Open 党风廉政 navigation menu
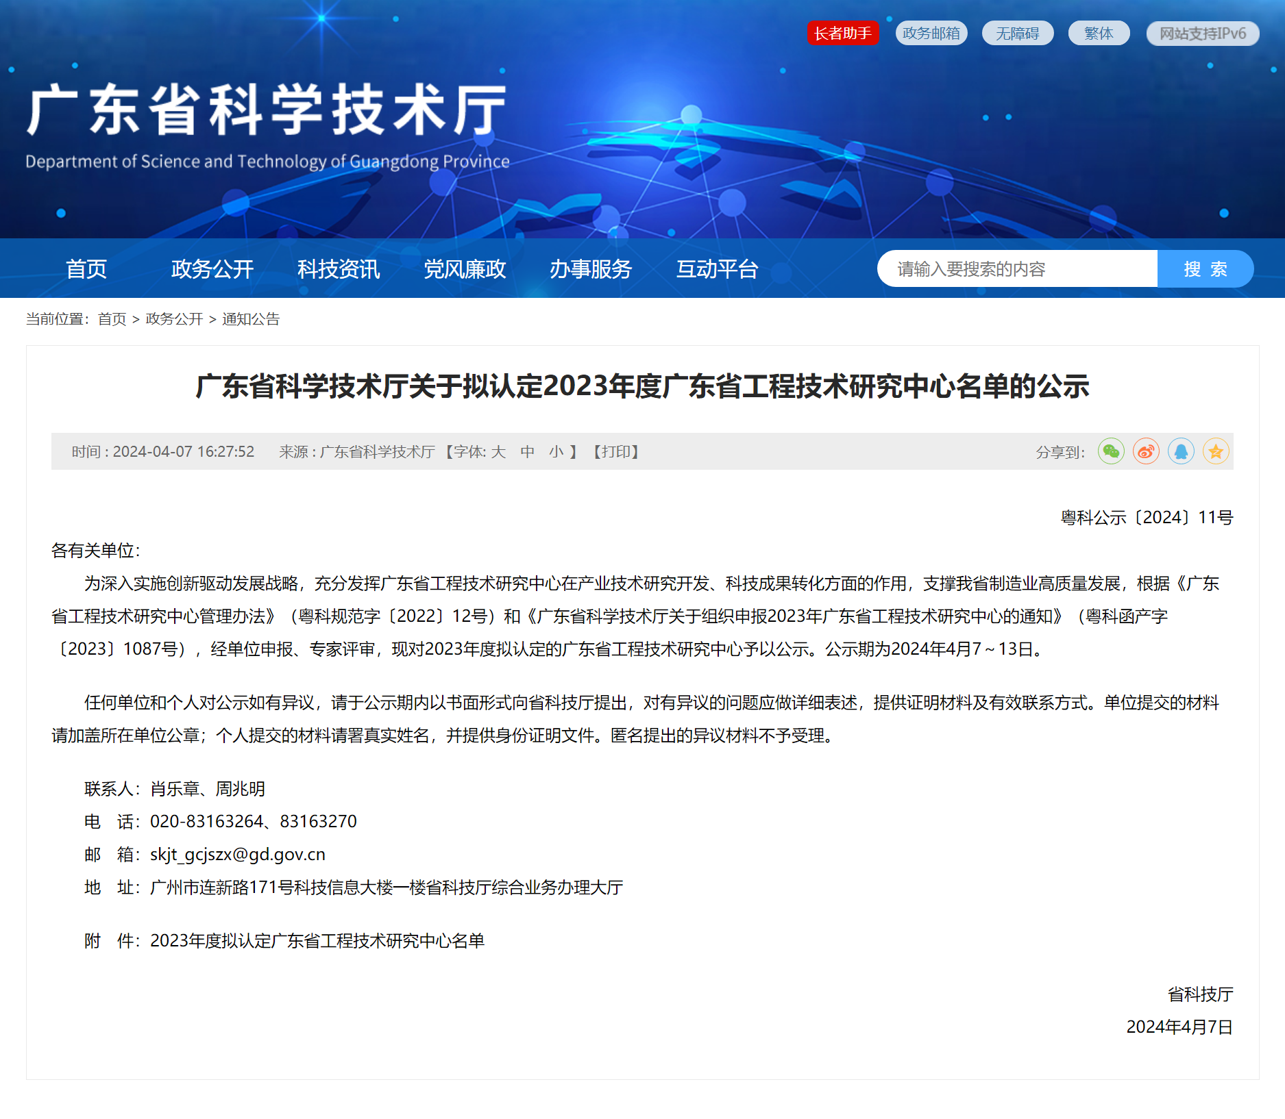1285x1119 pixels. pos(465,268)
